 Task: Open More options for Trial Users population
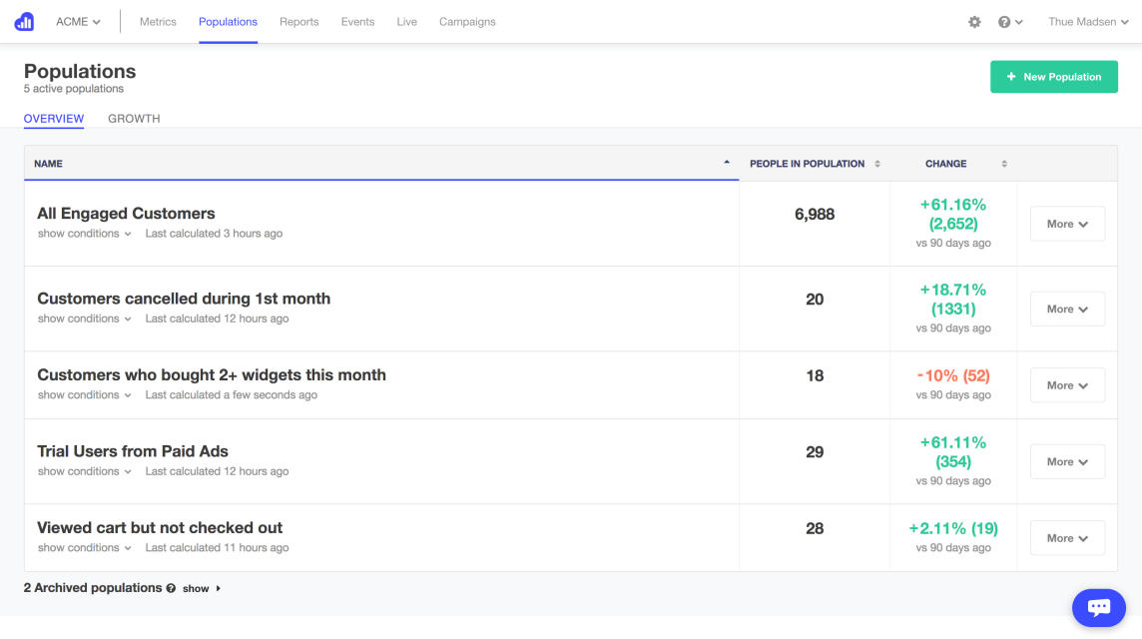1067,461
